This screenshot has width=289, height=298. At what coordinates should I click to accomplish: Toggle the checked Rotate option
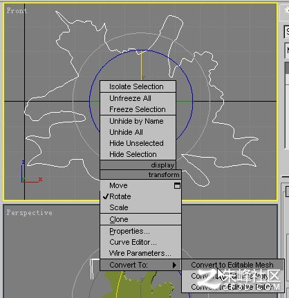[x=140, y=196]
